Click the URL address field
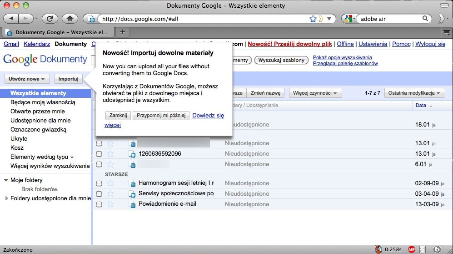 click(204, 19)
